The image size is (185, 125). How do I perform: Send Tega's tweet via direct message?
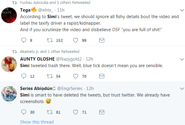tap(101, 40)
